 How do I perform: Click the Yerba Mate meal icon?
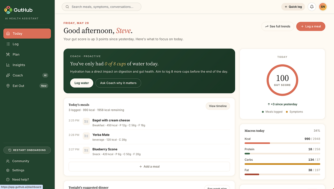click(x=86, y=136)
